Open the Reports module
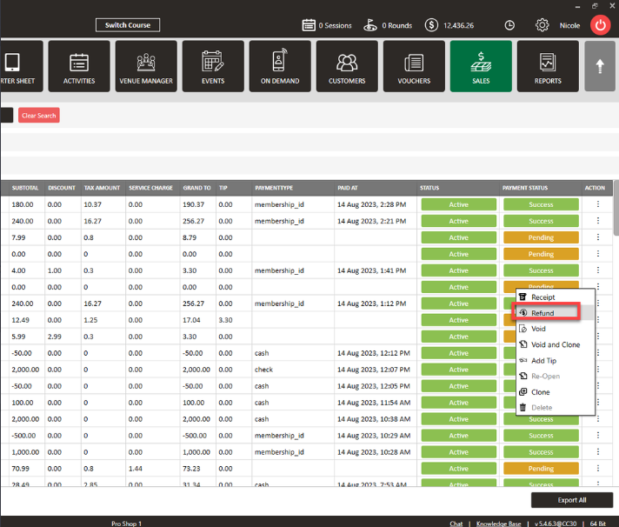This screenshot has width=619, height=527. pos(548,66)
